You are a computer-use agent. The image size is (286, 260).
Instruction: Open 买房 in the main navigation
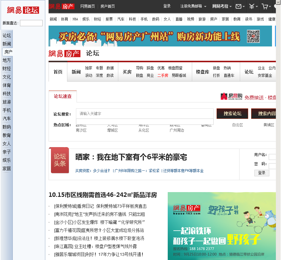127,72
